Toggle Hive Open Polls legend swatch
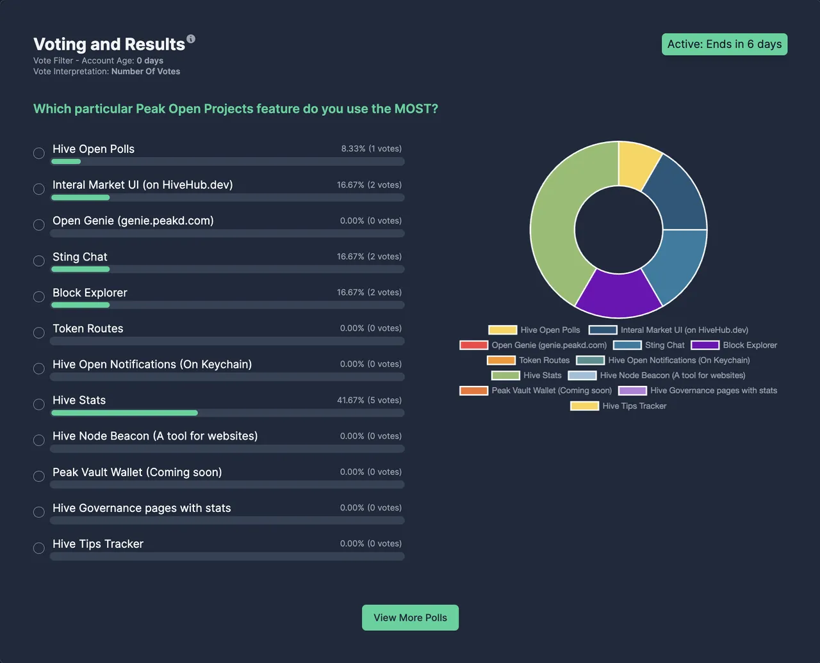Screen dimensions: 820x663 pos(503,330)
